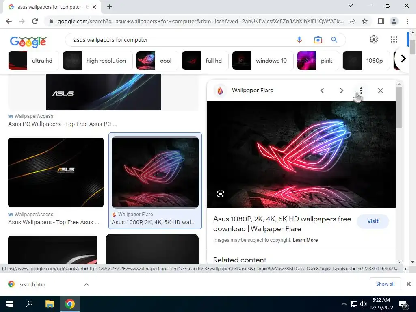Share this page from the address bar
416x312 pixels.
[352, 21]
